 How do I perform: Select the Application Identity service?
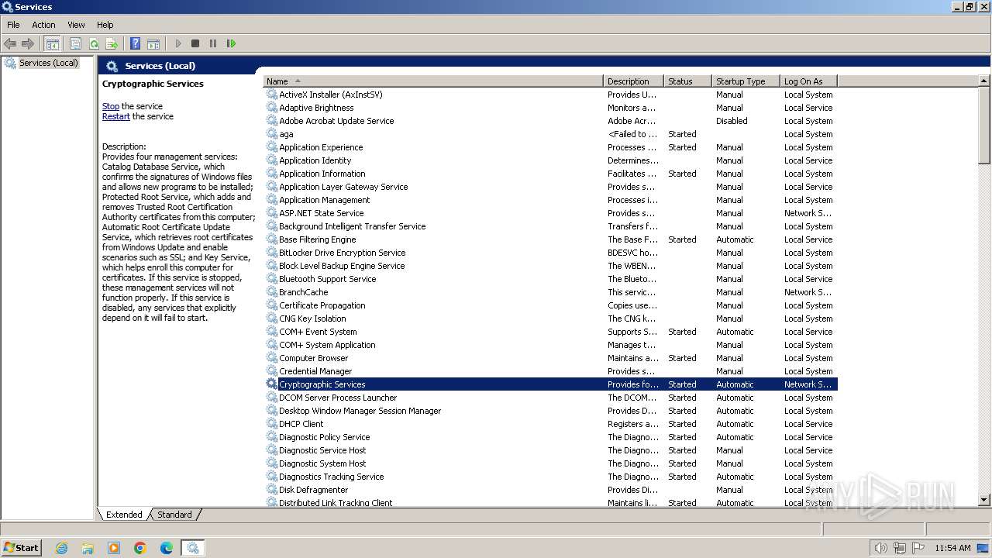pos(550,160)
